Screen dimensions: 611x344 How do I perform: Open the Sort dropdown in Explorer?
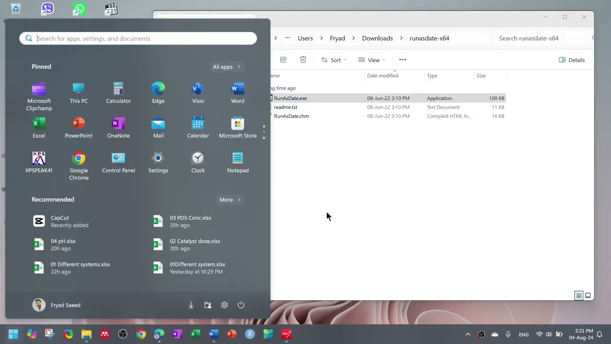coord(333,60)
